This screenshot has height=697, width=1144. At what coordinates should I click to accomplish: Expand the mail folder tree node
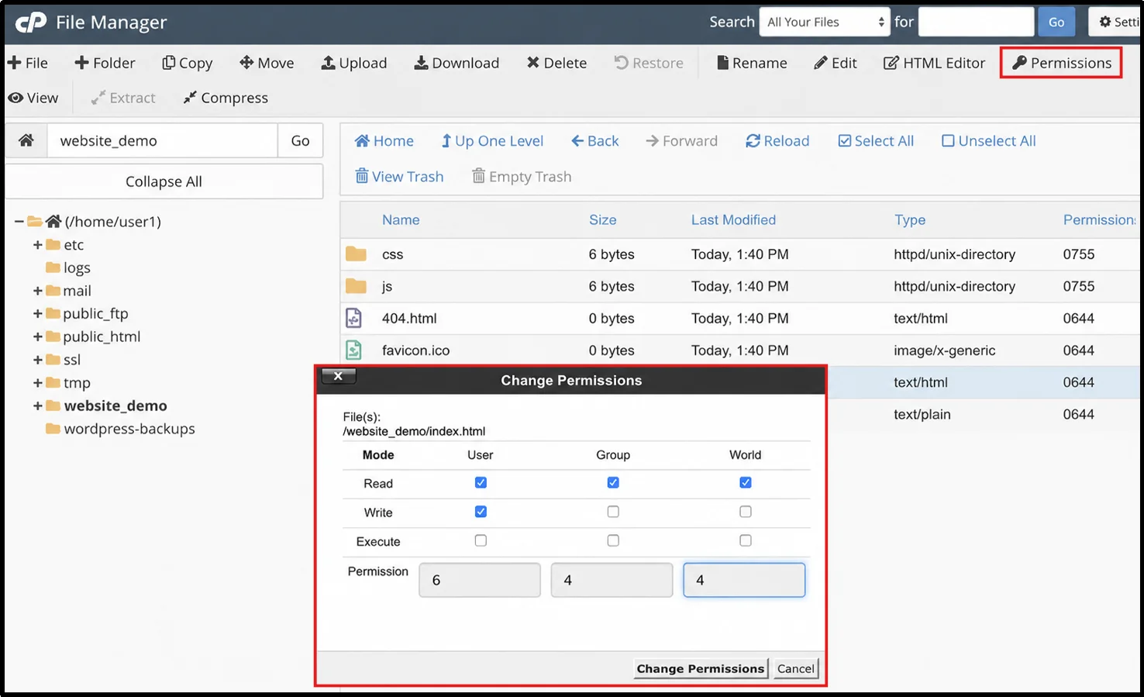click(37, 291)
